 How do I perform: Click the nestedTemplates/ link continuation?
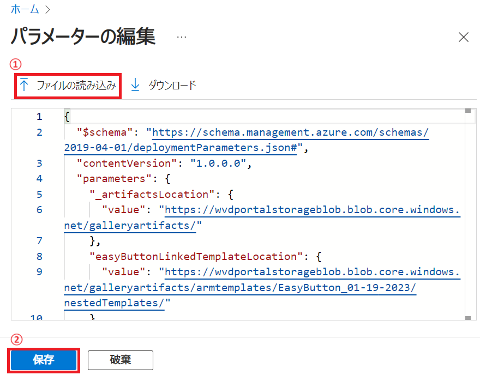tap(114, 303)
